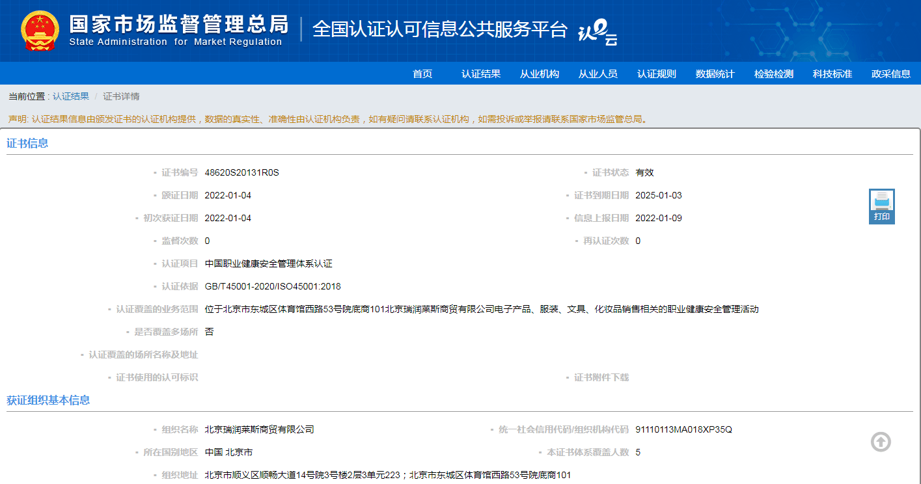Open the 从业人员 navigation menu

[x=598, y=74]
